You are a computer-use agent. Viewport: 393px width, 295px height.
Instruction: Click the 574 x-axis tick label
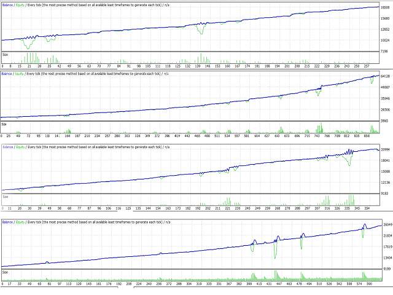pos(359,284)
